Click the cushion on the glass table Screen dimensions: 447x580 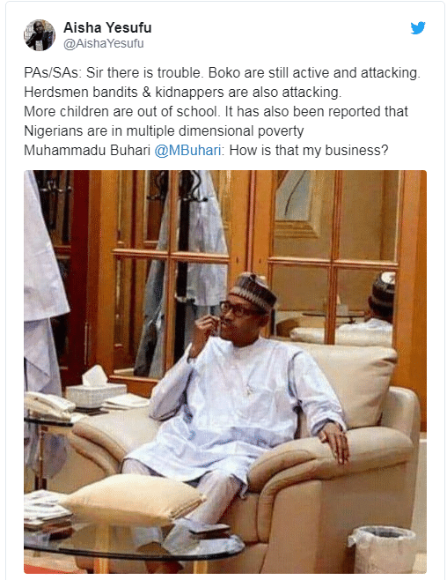[133, 499]
